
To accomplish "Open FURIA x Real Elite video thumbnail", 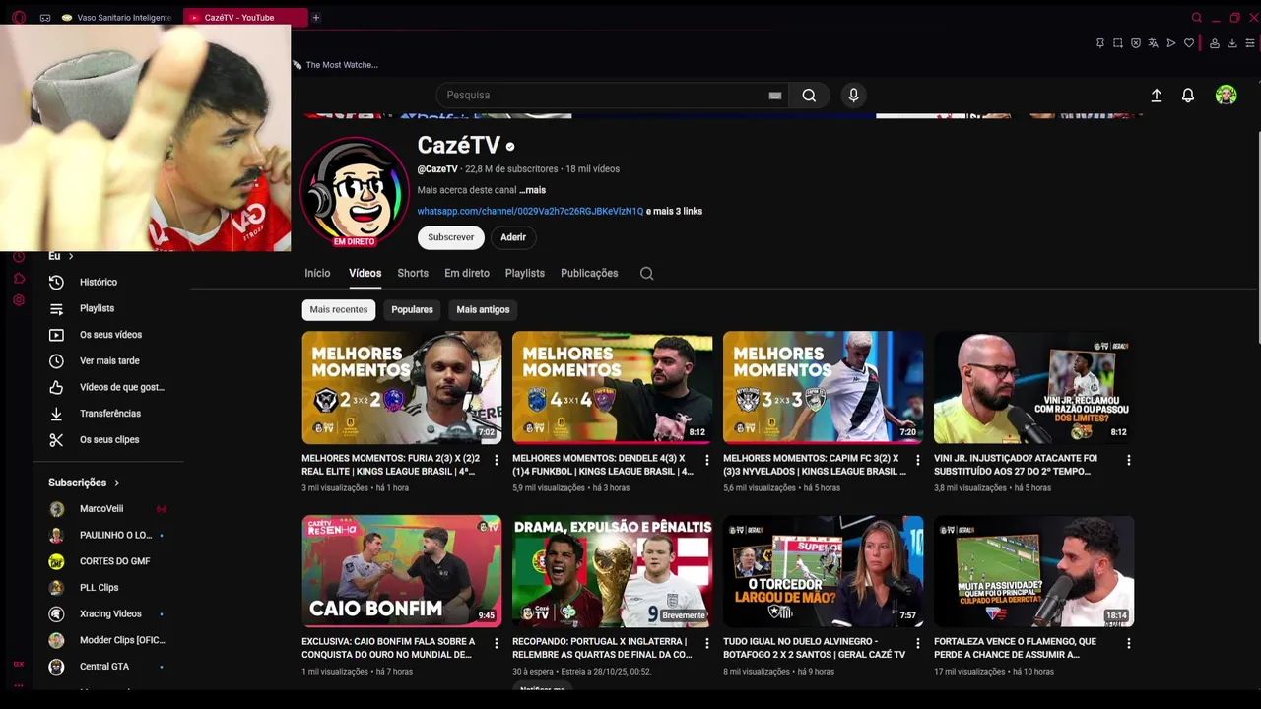I will [402, 387].
